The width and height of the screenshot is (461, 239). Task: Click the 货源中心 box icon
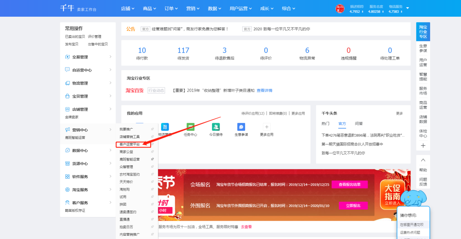[67, 163]
